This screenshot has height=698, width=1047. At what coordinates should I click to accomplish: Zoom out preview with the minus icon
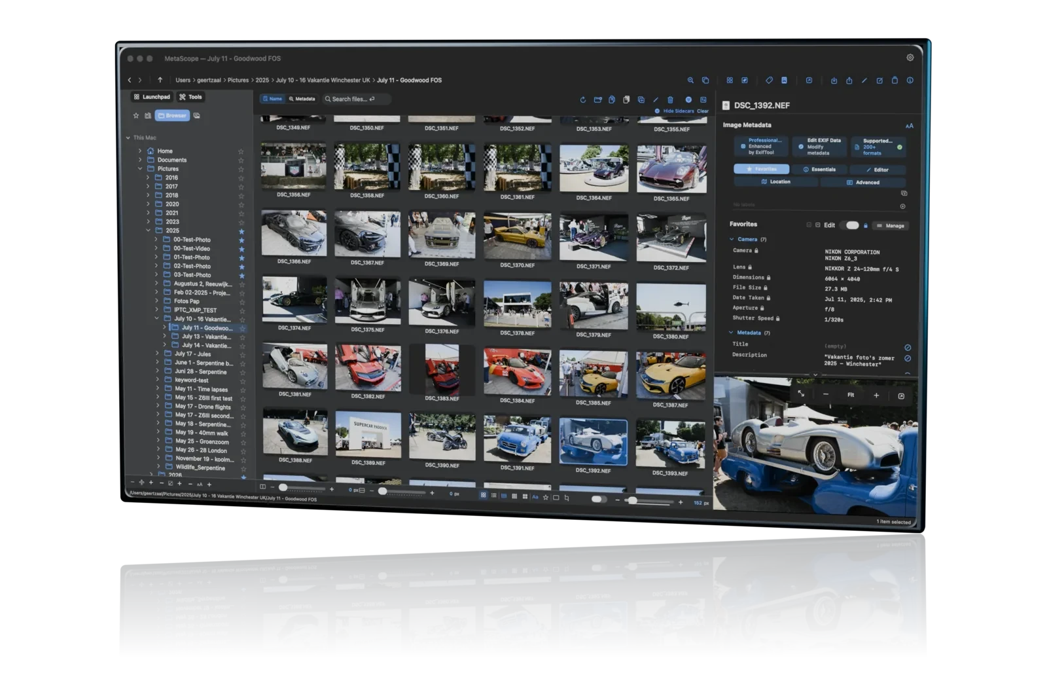pyautogui.click(x=826, y=394)
